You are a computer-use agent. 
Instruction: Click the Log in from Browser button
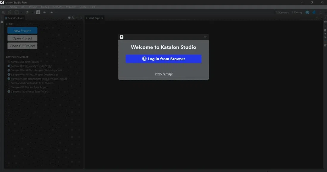point(164,59)
